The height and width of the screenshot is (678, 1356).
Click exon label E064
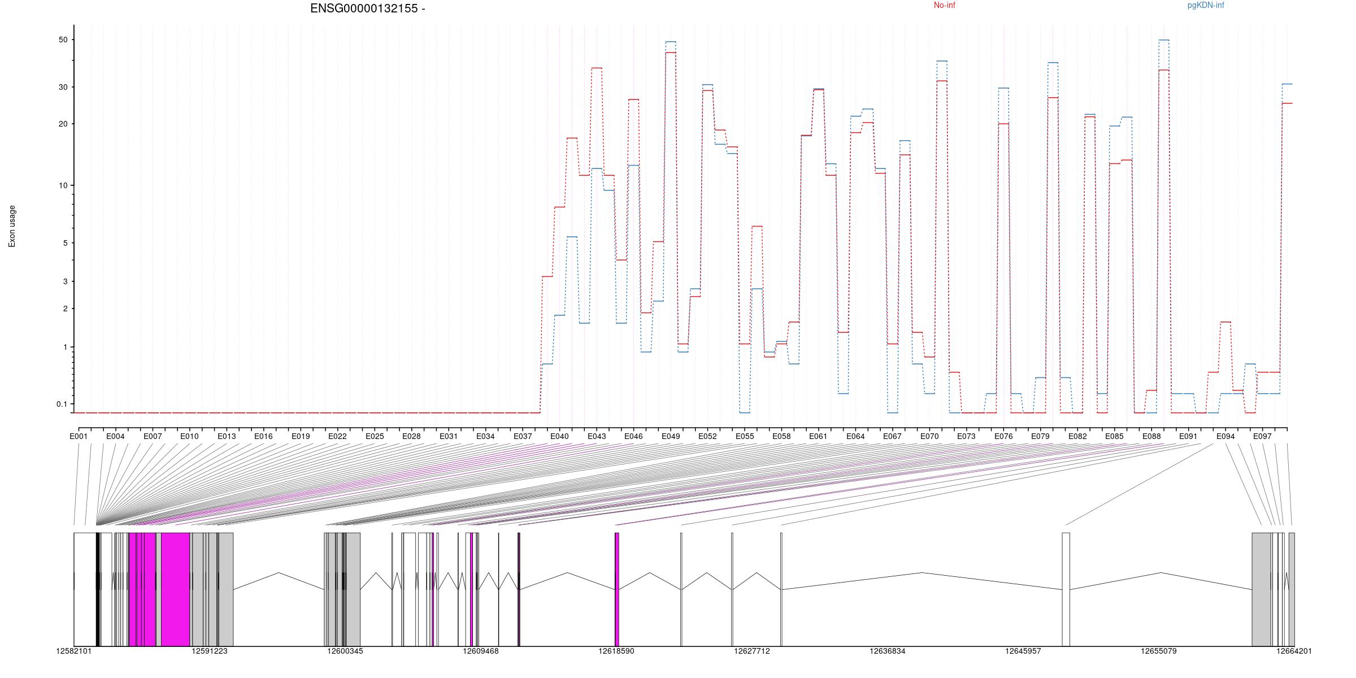tap(855, 436)
